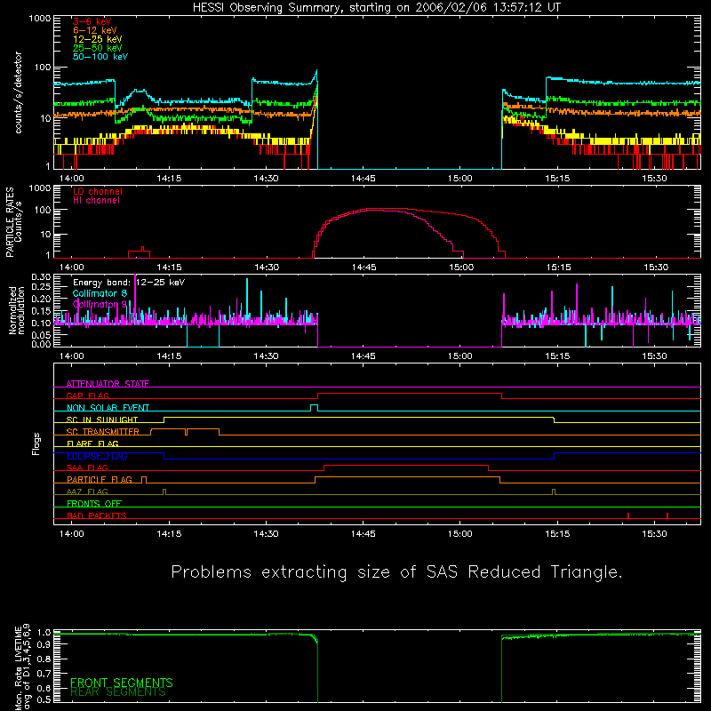Viewport: 711px width, 711px height.
Task: Click the HESSI Observing Summary title text
Action: click(377, 7)
